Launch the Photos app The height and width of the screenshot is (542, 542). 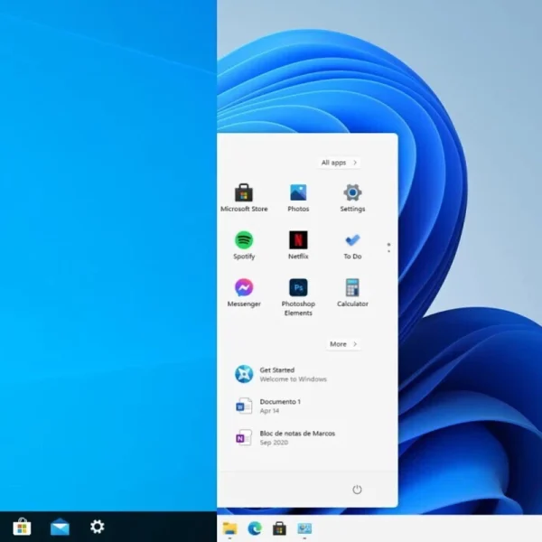click(x=298, y=198)
